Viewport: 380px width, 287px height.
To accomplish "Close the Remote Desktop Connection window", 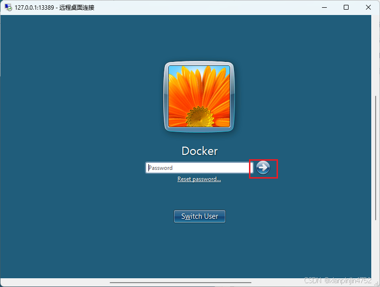I will 368,7.
